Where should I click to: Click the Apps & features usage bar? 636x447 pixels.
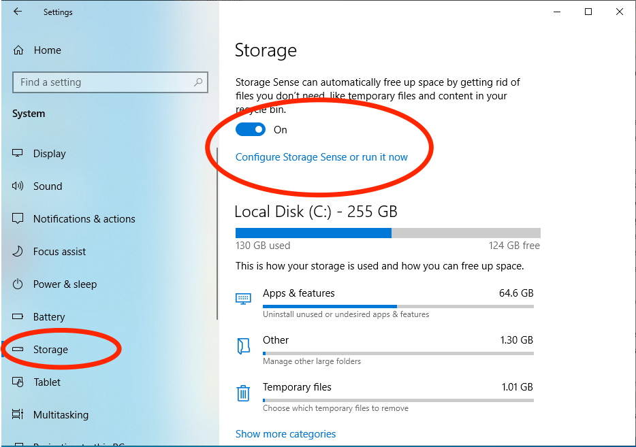point(398,306)
